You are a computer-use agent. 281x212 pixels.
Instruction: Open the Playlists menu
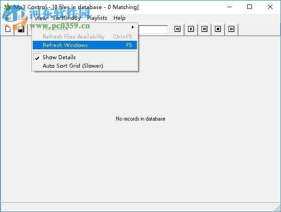click(x=97, y=18)
